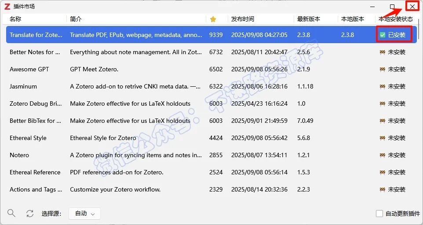Click latest version 5.6.8
Screen dimensions: 423x225
(303, 138)
